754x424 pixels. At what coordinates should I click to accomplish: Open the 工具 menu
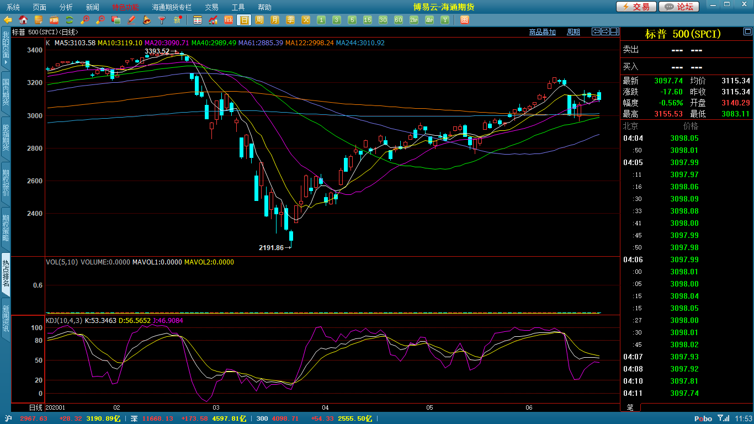click(x=238, y=7)
